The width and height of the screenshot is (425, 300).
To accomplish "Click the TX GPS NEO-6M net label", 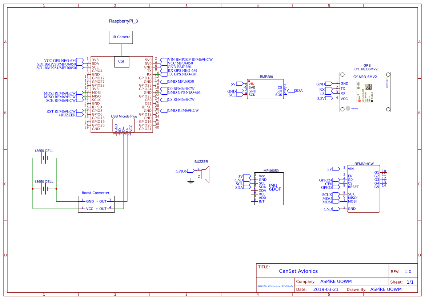I will 183,74.
